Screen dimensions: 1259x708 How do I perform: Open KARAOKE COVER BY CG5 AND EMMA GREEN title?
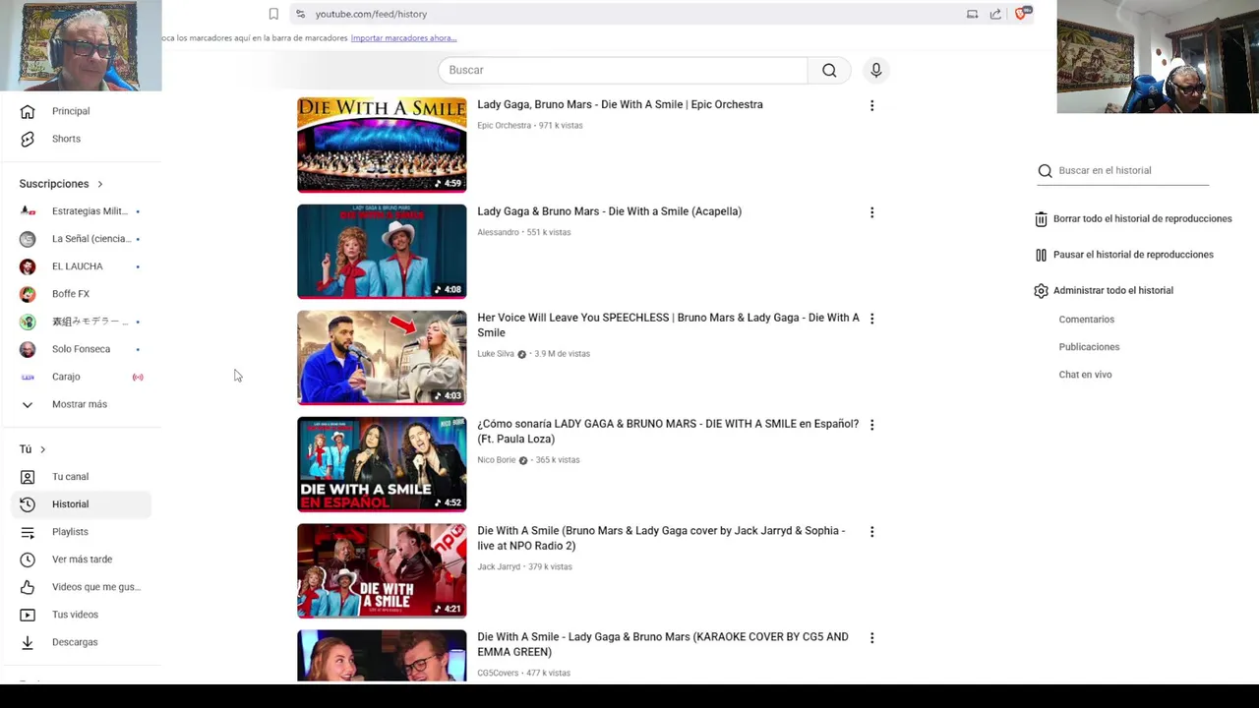[663, 644]
